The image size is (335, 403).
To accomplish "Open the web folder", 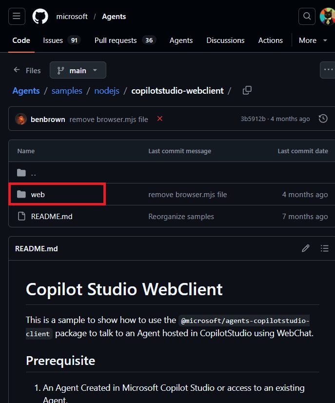I will pyautogui.click(x=38, y=195).
